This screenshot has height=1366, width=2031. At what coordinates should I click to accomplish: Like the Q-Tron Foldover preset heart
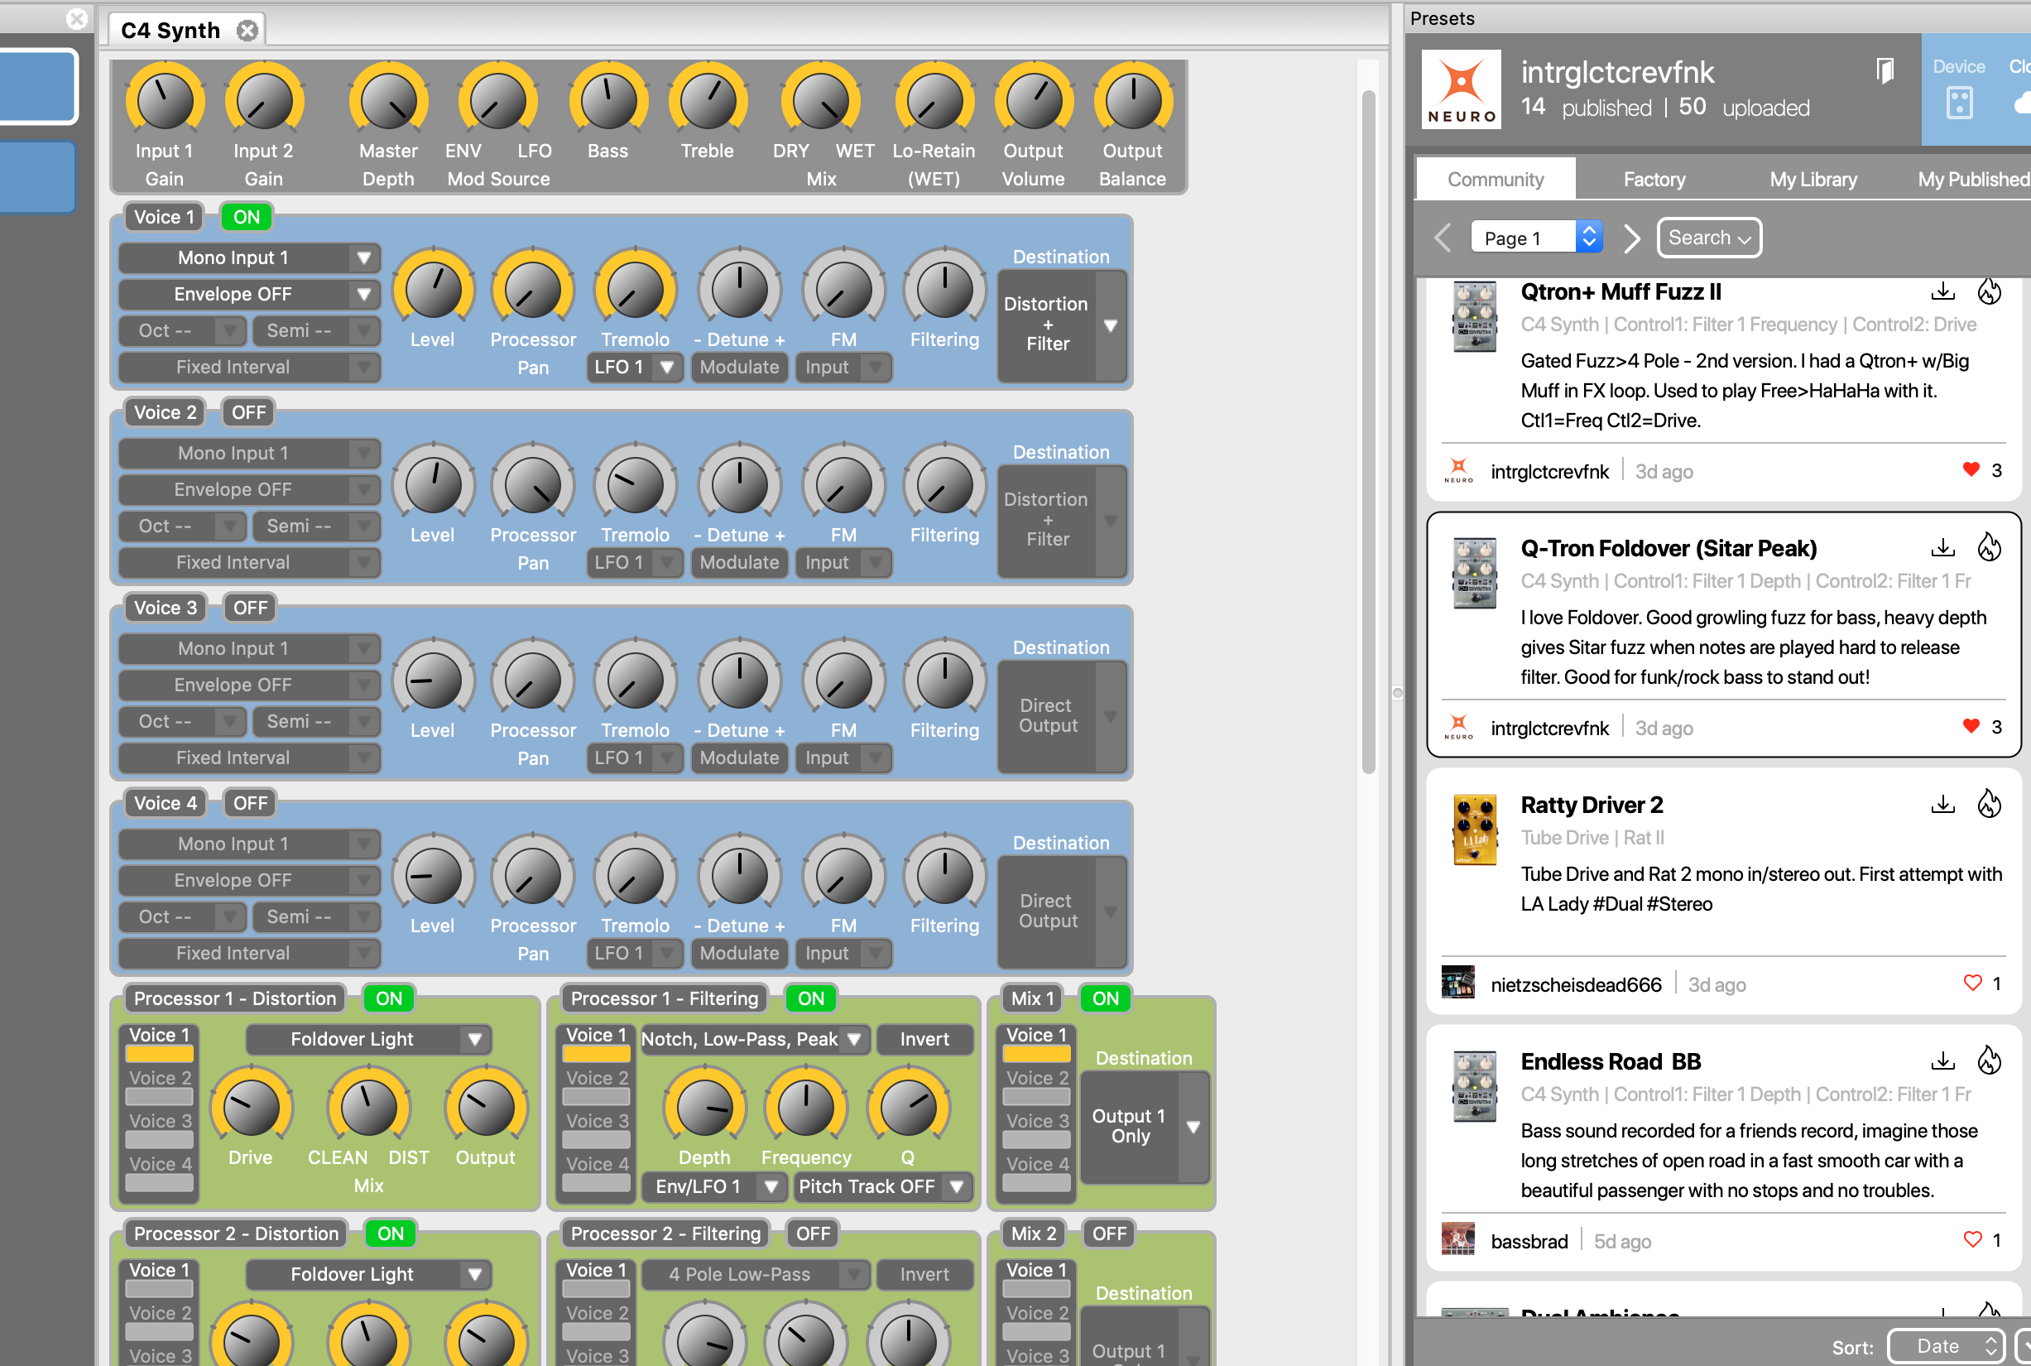[1971, 726]
